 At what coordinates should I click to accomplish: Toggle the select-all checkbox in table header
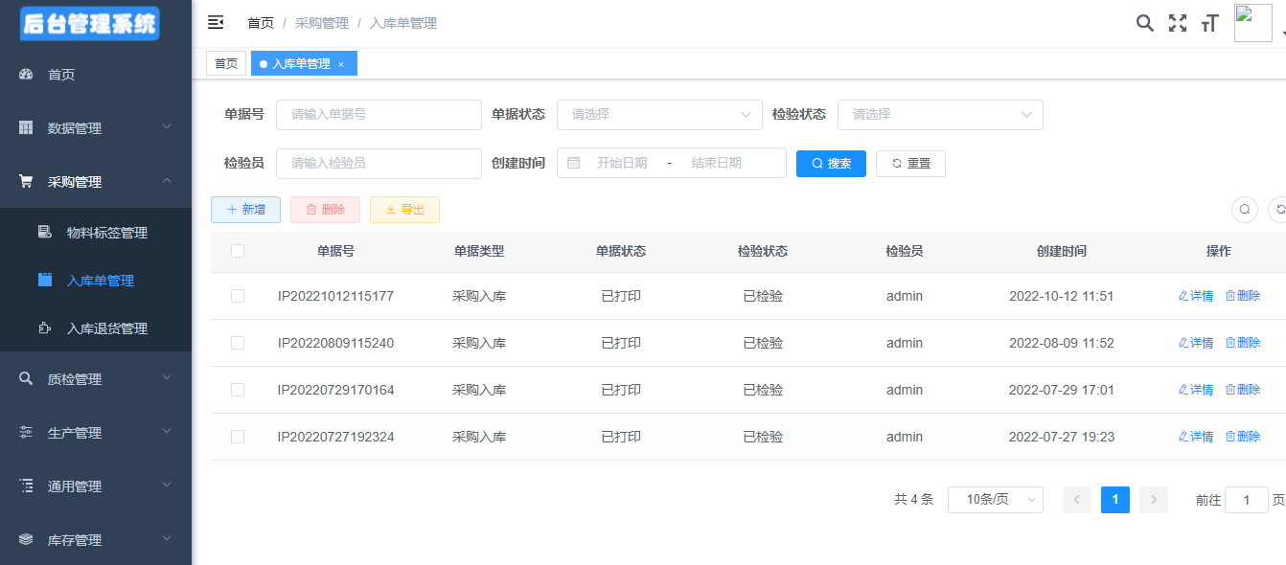click(x=238, y=251)
